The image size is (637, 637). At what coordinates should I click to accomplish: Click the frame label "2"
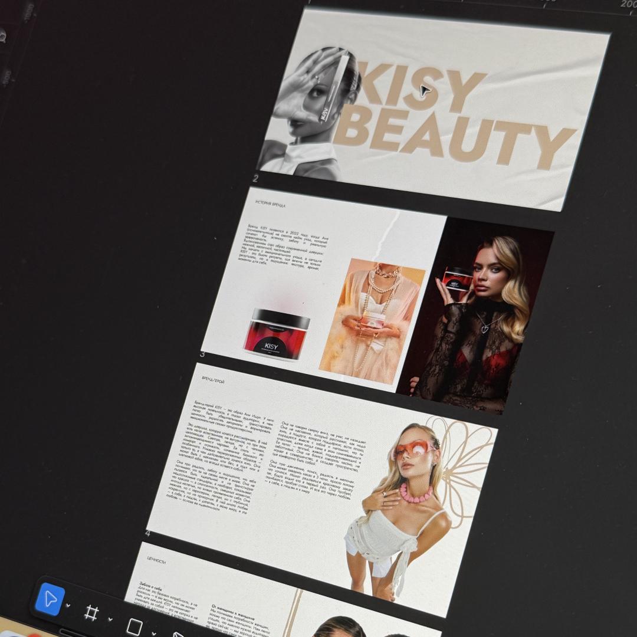pyautogui.click(x=255, y=178)
